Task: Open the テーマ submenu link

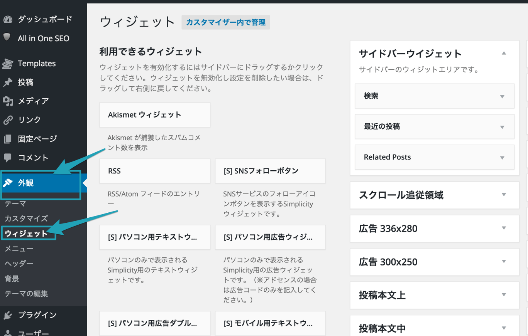Action: click(x=15, y=203)
